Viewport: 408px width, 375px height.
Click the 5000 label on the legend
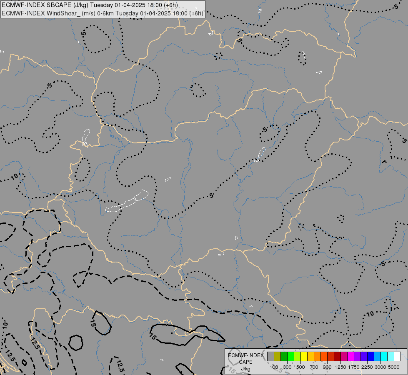pyautogui.click(x=394, y=367)
